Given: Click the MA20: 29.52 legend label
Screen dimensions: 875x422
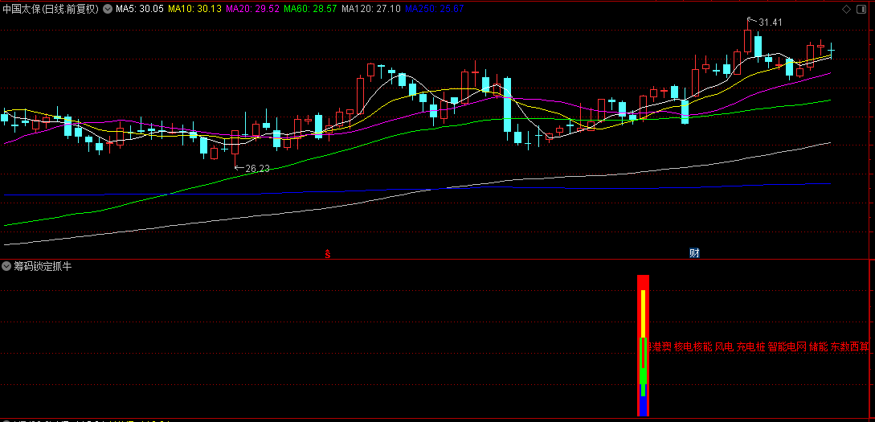Looking at the screenshot, I should [253, 9].
